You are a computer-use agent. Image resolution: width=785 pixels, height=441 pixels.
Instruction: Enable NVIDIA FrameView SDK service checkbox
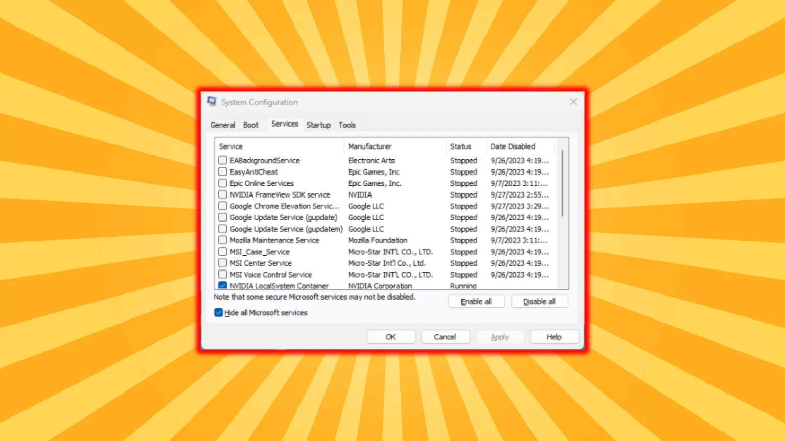pyautogui.click(x=222, y=194)
